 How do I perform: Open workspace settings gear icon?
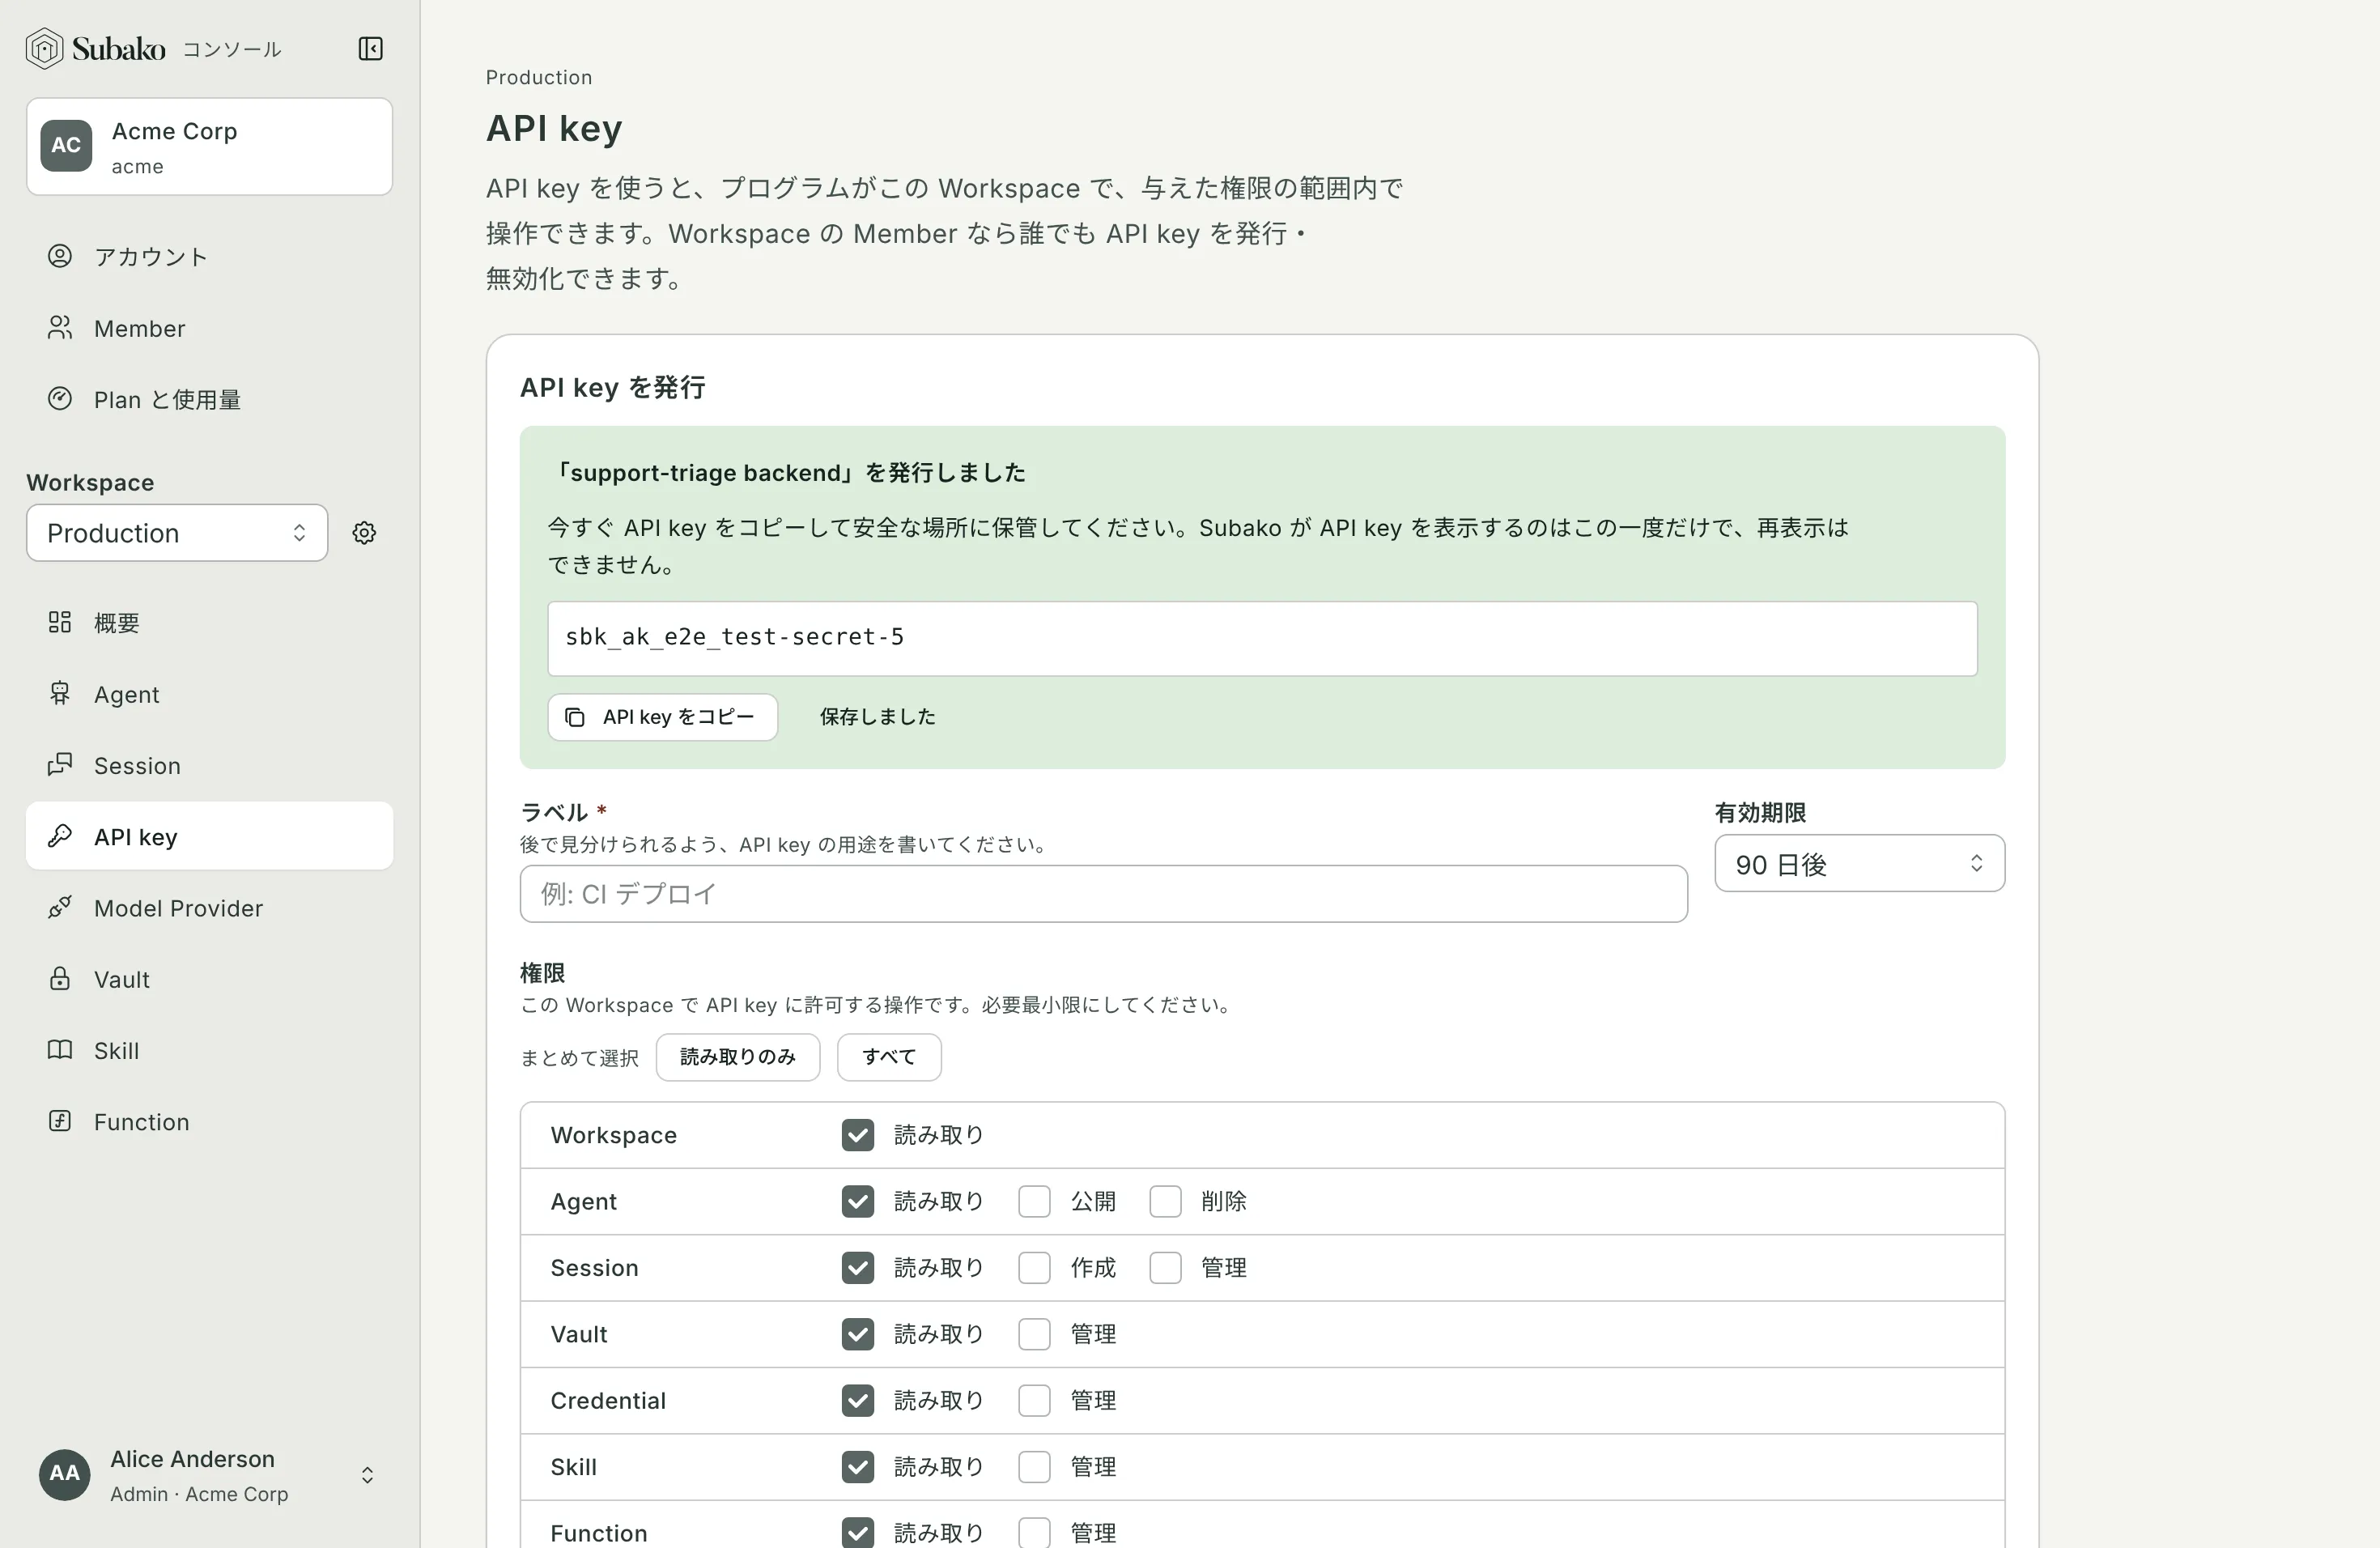[364, 533]
